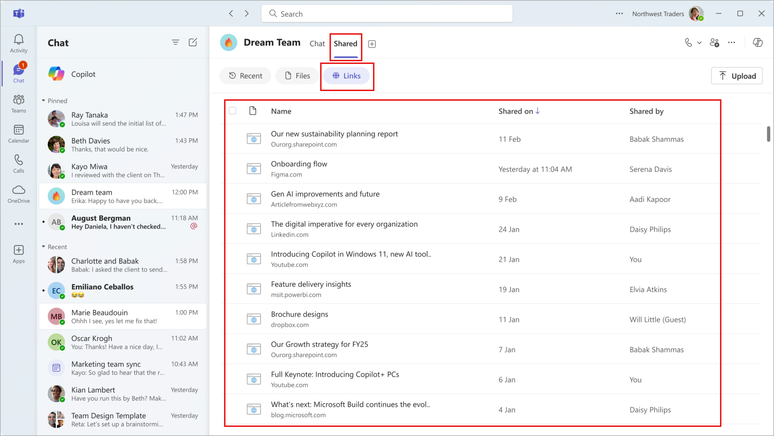Open OneDrive from the sidebar
This screenshot has width=774, height=436.
[x=19, y=194]
